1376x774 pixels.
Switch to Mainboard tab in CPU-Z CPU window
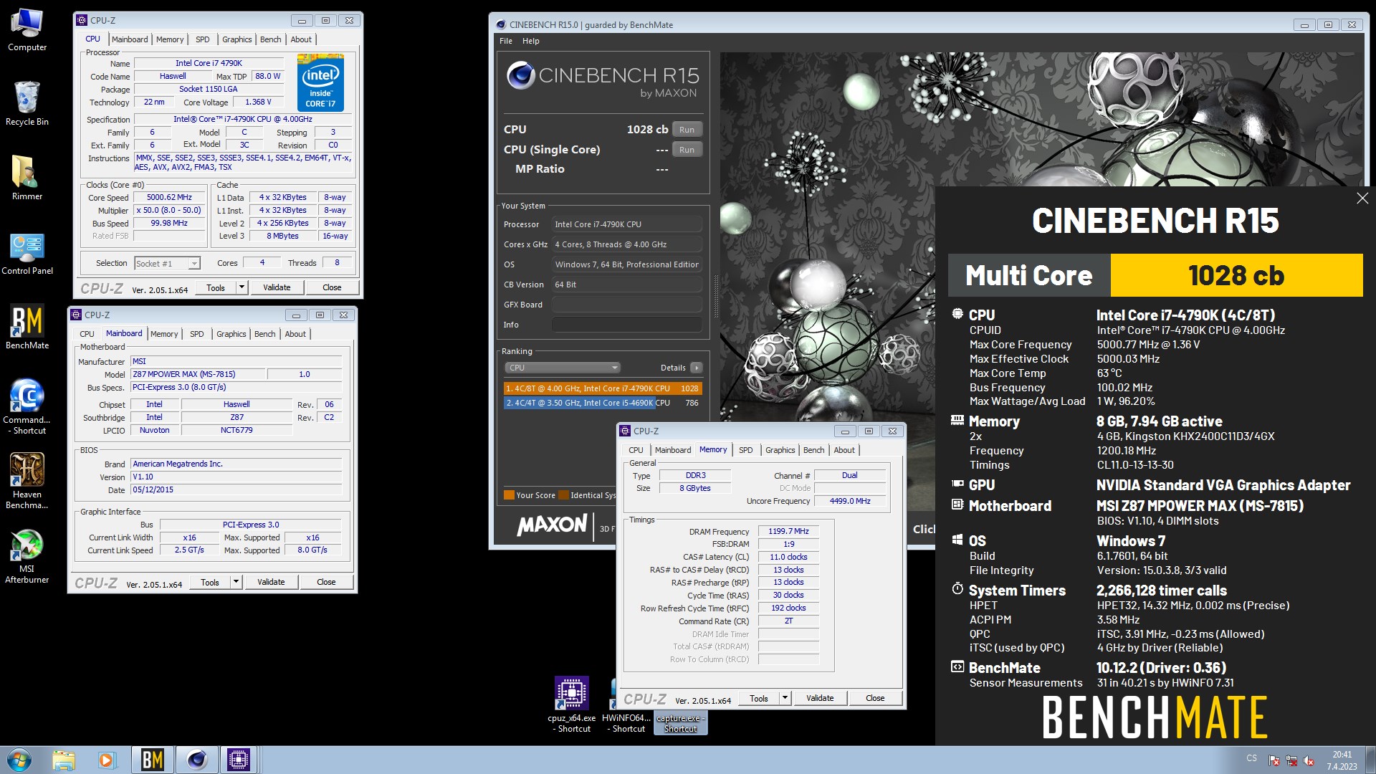pos(130,39)
